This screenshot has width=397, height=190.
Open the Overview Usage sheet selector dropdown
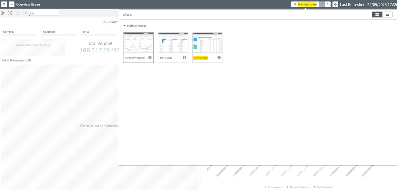[305, 4]
